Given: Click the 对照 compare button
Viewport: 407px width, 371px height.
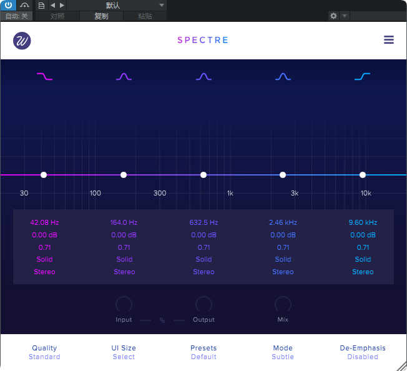Looking at the screenshot, I should click(57, 16).
